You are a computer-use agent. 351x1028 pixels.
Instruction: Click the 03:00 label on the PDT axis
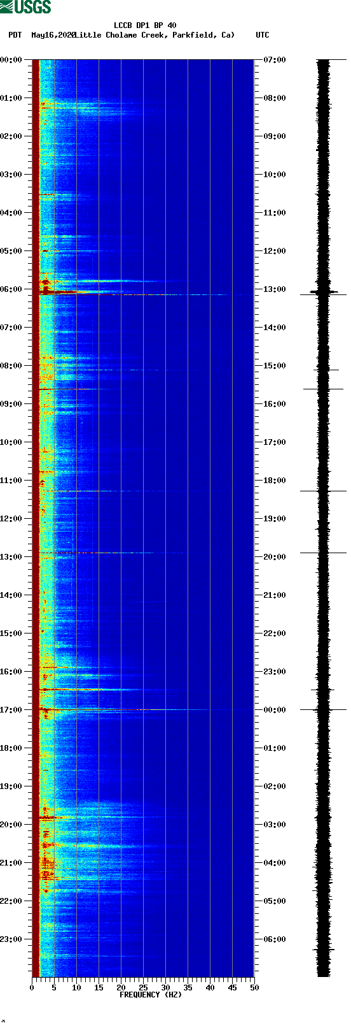pyautogui.click(x=11, y=175)
